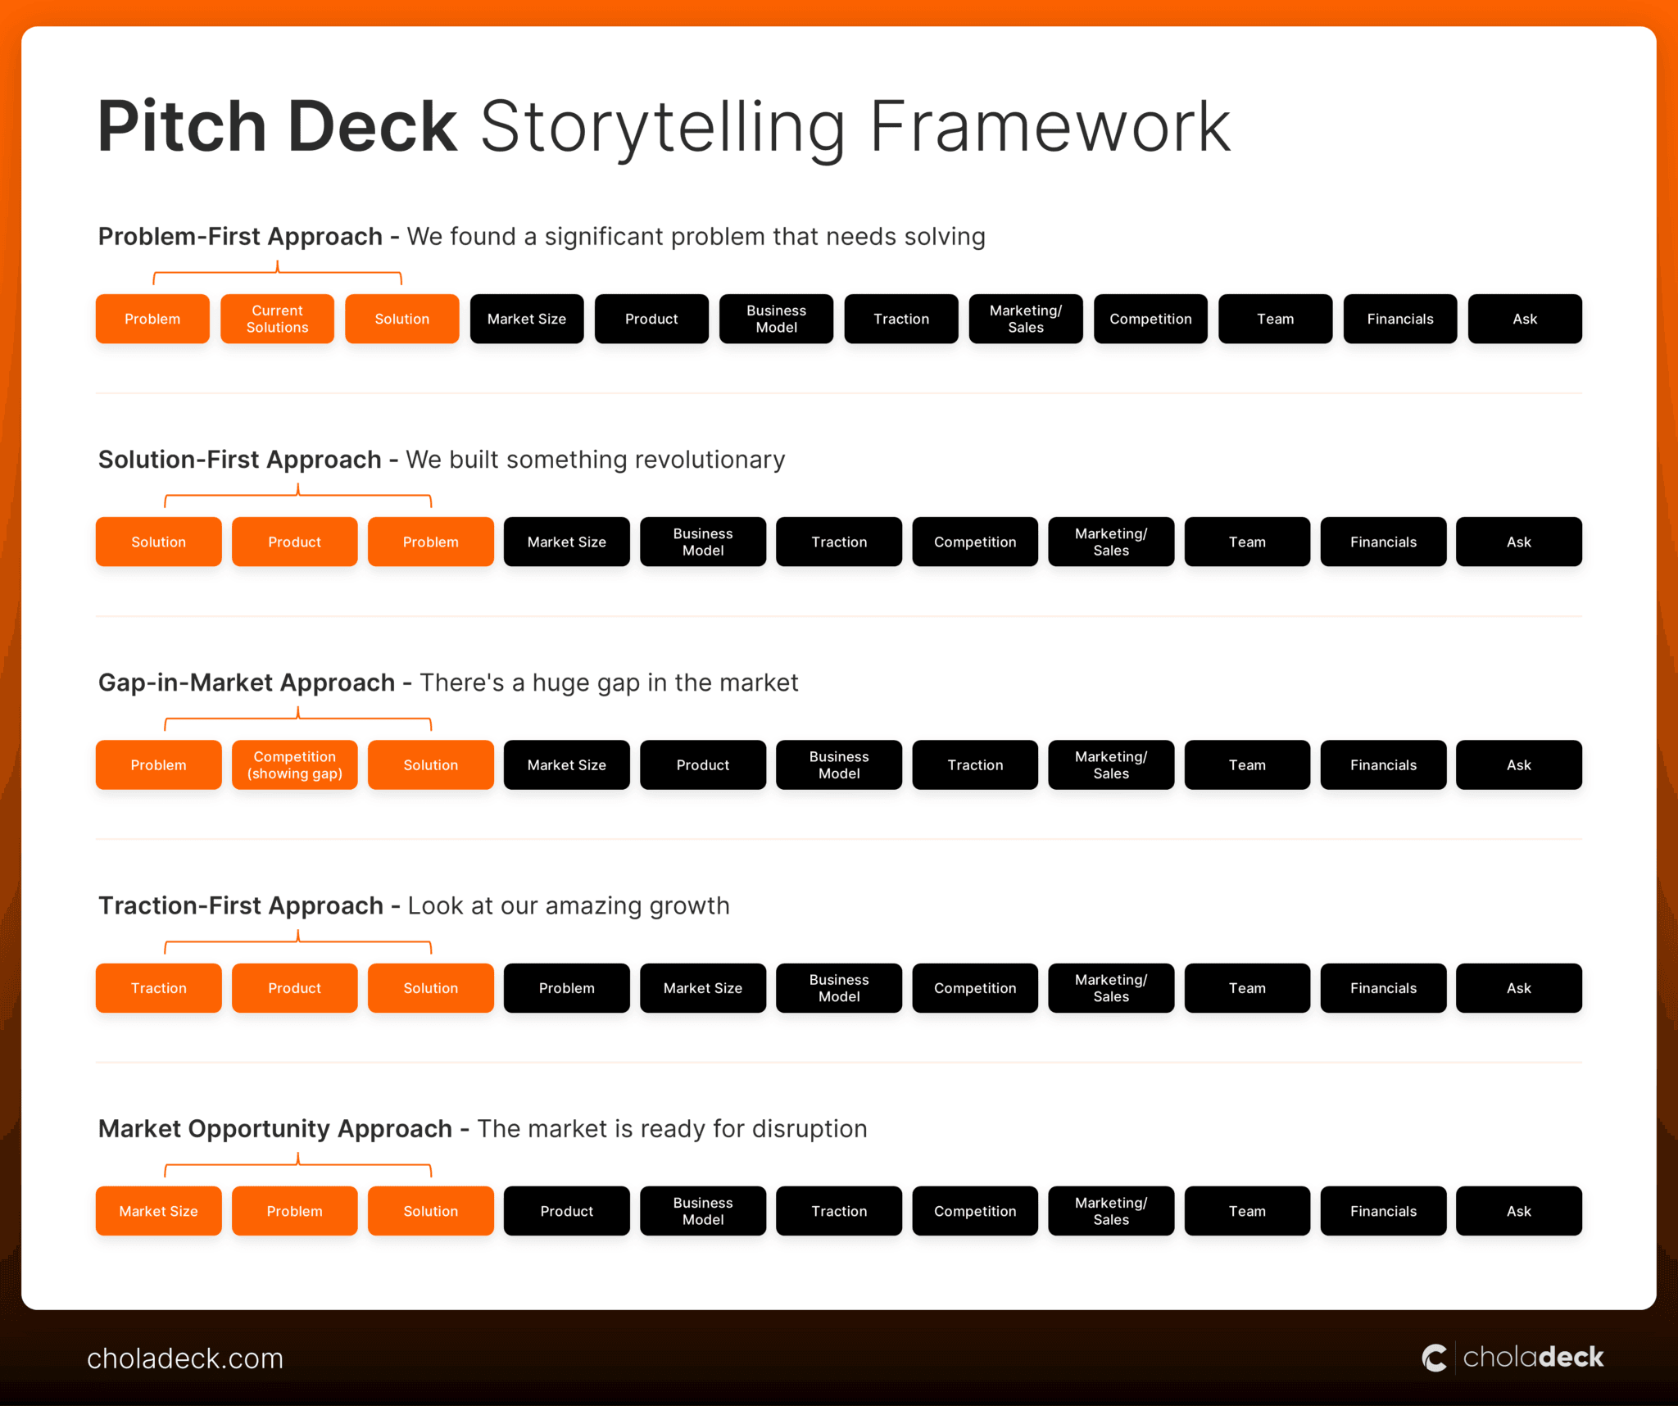This screenshot has width=1678, height=1406.
Task: Select Product in the Solution-First row
Action: (x=294, y=542)
